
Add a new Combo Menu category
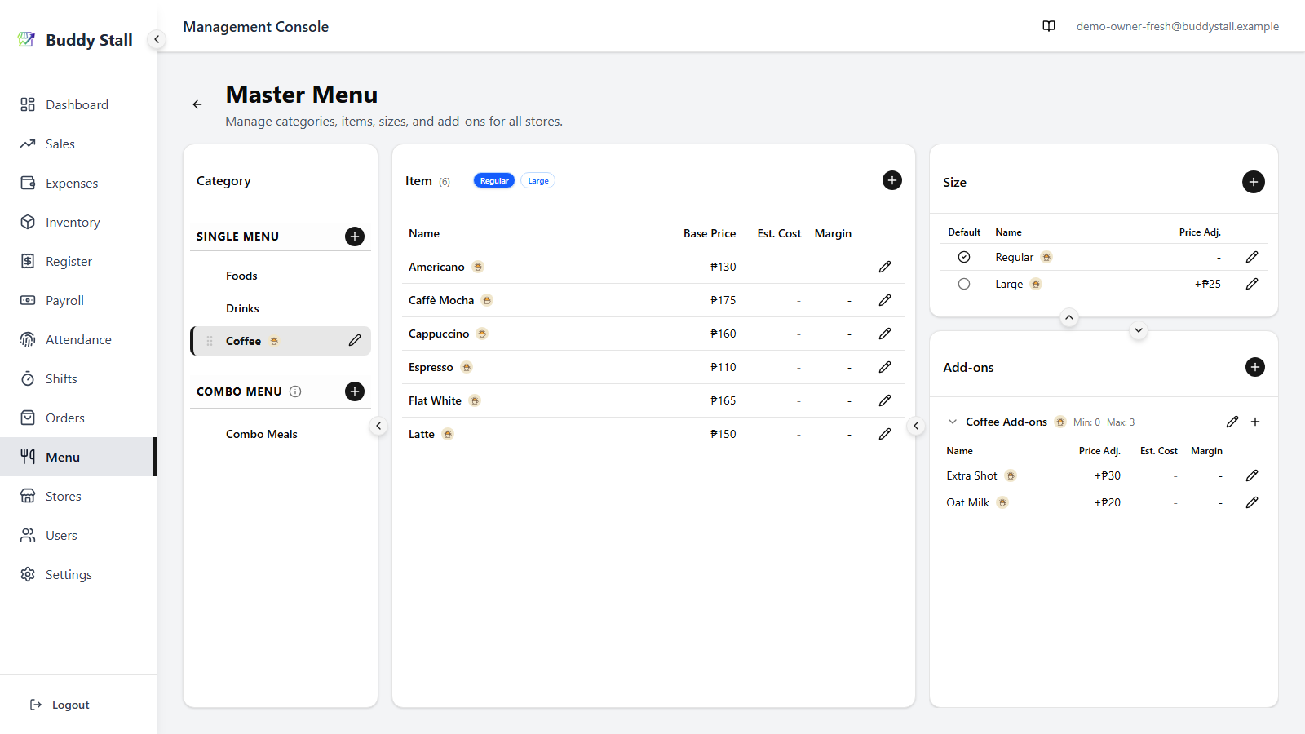pos(355,391)
